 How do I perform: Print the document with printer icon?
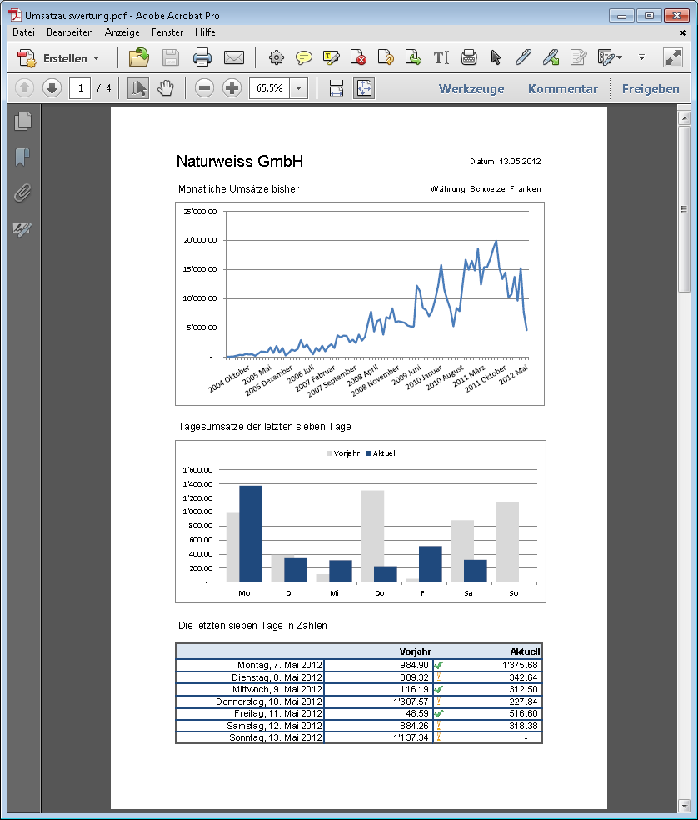[x=202, y=57]
